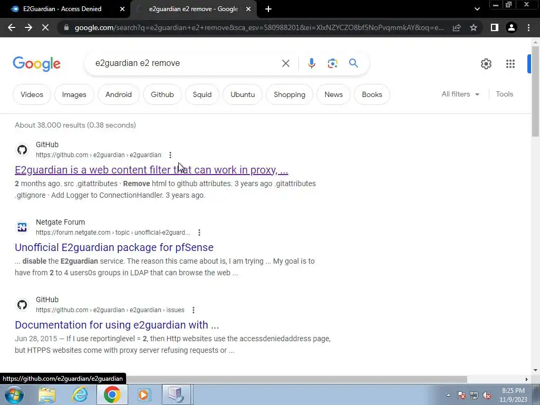Viewport: 540px width, 405px height.
Task: Click the Google logo
Action: pyautogui.click(x=36, y=64)
